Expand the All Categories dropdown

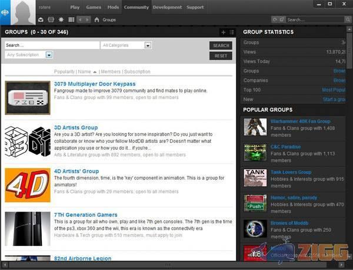(x=148, y=45)
